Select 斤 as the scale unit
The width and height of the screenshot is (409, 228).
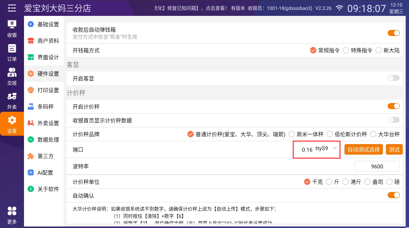(329, 182)
